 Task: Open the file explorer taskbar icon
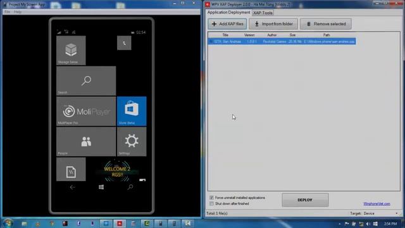pyautogui.click(x=24, y=224)
